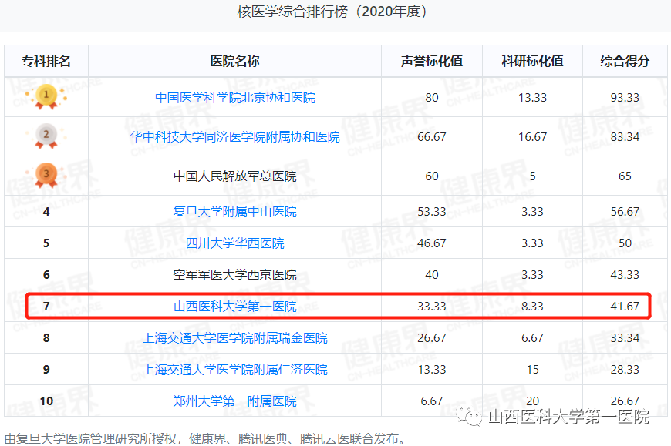The height and width of the screenshot is (446, 671).
Task: Click reputation value 80 for 北京协和医院
Action: pyautogui.click(x=432, y=98)
